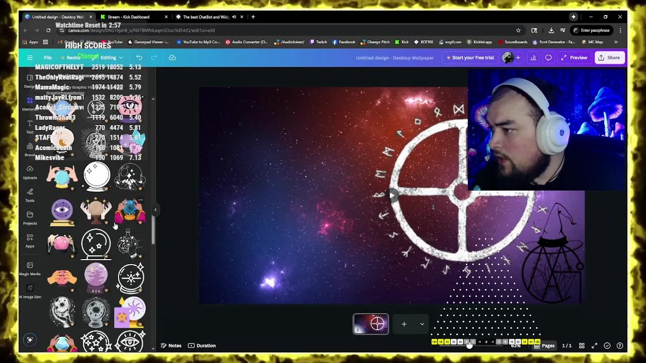Viewport: 646px width, 363px height.
Task: Expand the add page options chevron
Action: pos(422,324)
